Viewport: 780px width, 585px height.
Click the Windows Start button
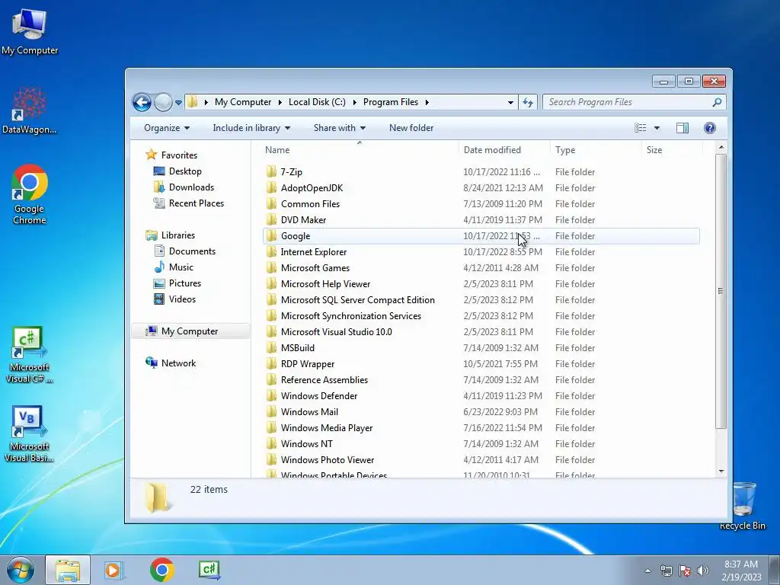click(21, 570)
